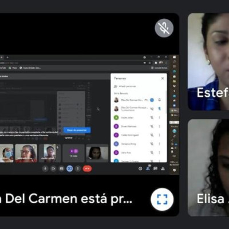The width and height of the screenshot is (229, 229).
Task: Open more options for the first green-avatar participant
Action: pos(160,117)
